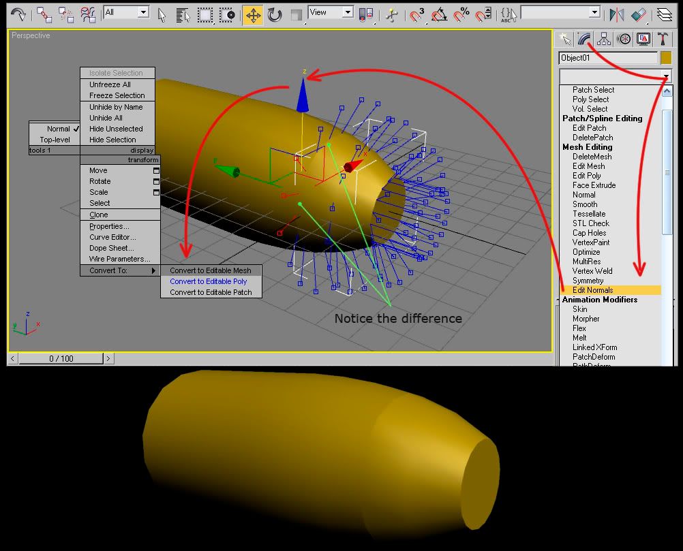This screenshot has width=683, height=551.
Task: Expand the View coordinate system dropdown
Action: pos(347,12)
